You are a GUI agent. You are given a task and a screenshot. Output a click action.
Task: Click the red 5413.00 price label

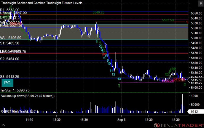(179, 79)
